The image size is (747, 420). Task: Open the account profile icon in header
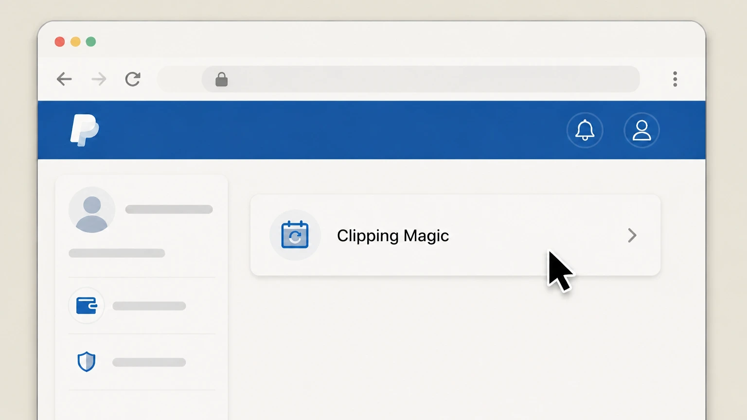click(x=641, y=130)
